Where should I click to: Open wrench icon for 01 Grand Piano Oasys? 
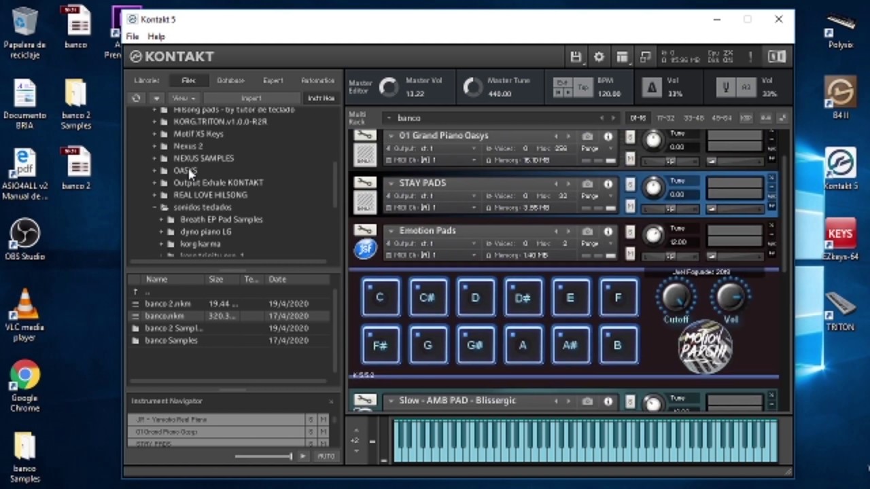pyautogui.click(x=365, y=135)
